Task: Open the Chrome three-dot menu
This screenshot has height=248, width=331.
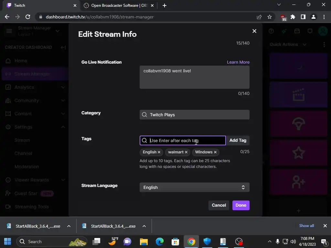Action: click(x=324, y=17)
